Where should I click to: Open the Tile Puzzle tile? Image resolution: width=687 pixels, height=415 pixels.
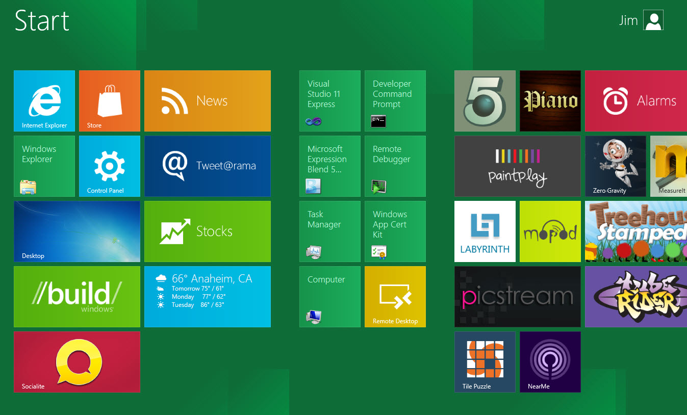485,362
